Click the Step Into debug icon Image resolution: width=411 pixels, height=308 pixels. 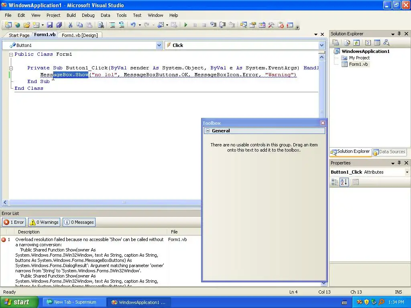(x=214, y=25)
